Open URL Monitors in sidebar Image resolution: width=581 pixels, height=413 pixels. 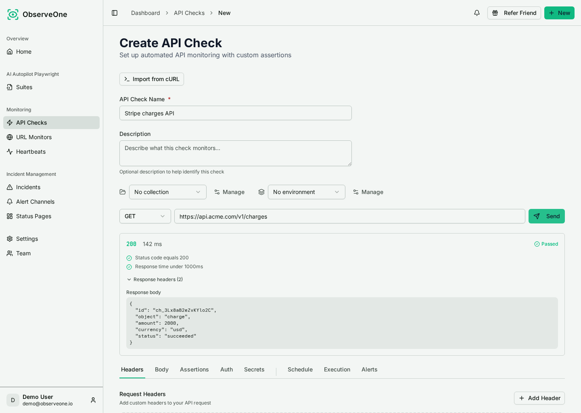click(51, 137)
